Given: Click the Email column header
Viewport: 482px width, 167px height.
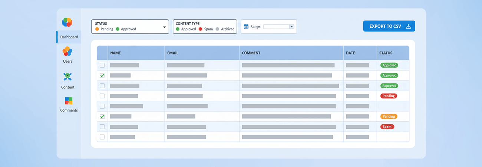Looking at the screenshot, I should click(x=172, y=53).
